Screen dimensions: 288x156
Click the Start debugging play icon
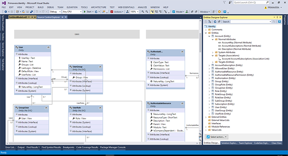(x=85, y=12)
